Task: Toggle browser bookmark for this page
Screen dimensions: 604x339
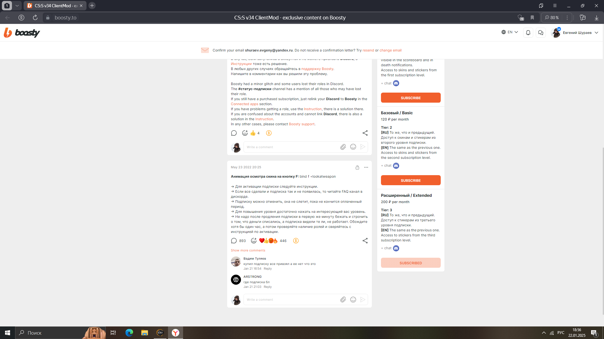Action: [x=532, y=18]
